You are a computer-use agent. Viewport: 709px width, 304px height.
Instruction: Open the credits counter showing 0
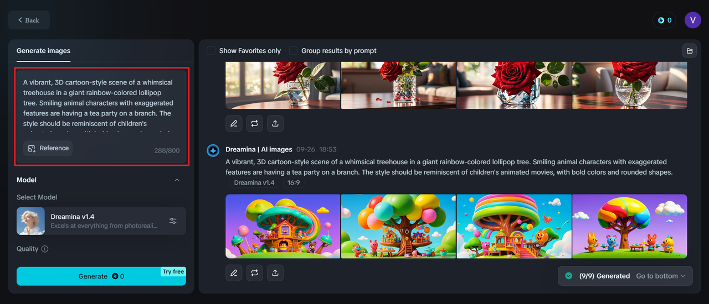[x=664, y=20]
